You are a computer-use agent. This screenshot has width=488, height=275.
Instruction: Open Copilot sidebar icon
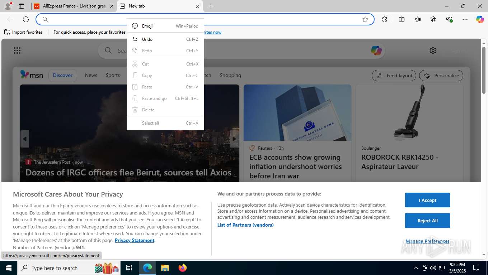pyautogui.click(x=480, y=19)
